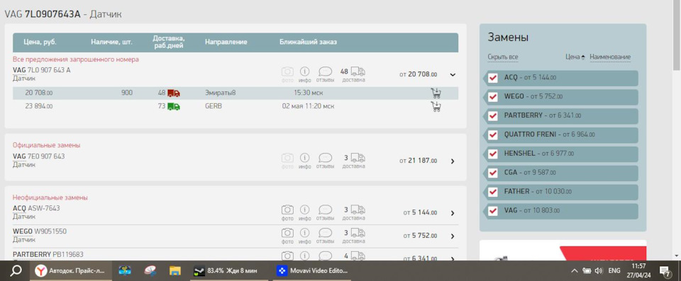681x281 pixels.
Task: Uncheck the QUATTRO FRENI replacement checkbox
Action: coord(492,135)
